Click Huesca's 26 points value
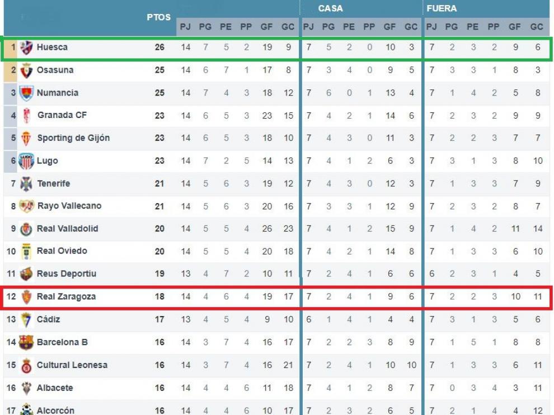Image resolution: width=554 pixels, height=415 pixels. (x=159, y=48)
